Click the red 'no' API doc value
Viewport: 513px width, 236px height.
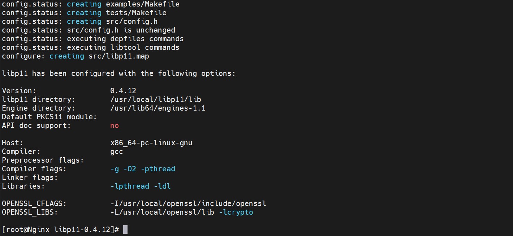point(115,125)
